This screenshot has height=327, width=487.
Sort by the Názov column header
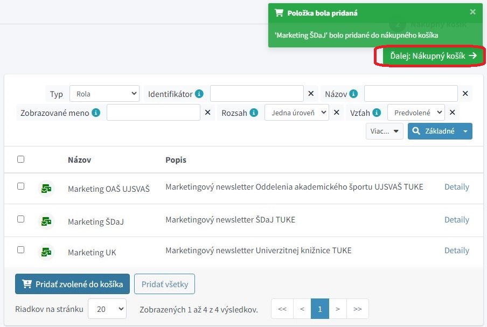pos(80,160)
